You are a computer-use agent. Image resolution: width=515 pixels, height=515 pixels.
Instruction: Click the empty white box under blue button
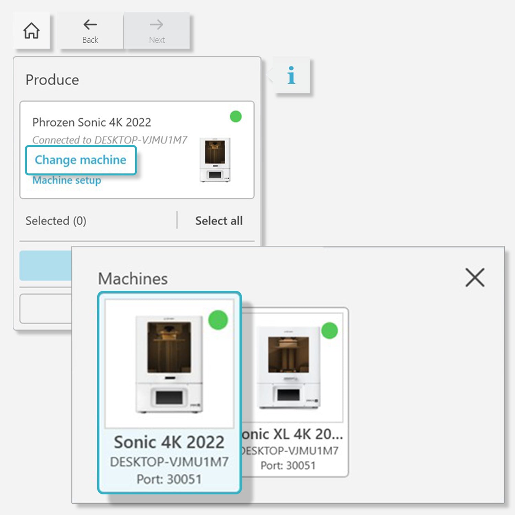pyautogui.click(x=45, y=308)
